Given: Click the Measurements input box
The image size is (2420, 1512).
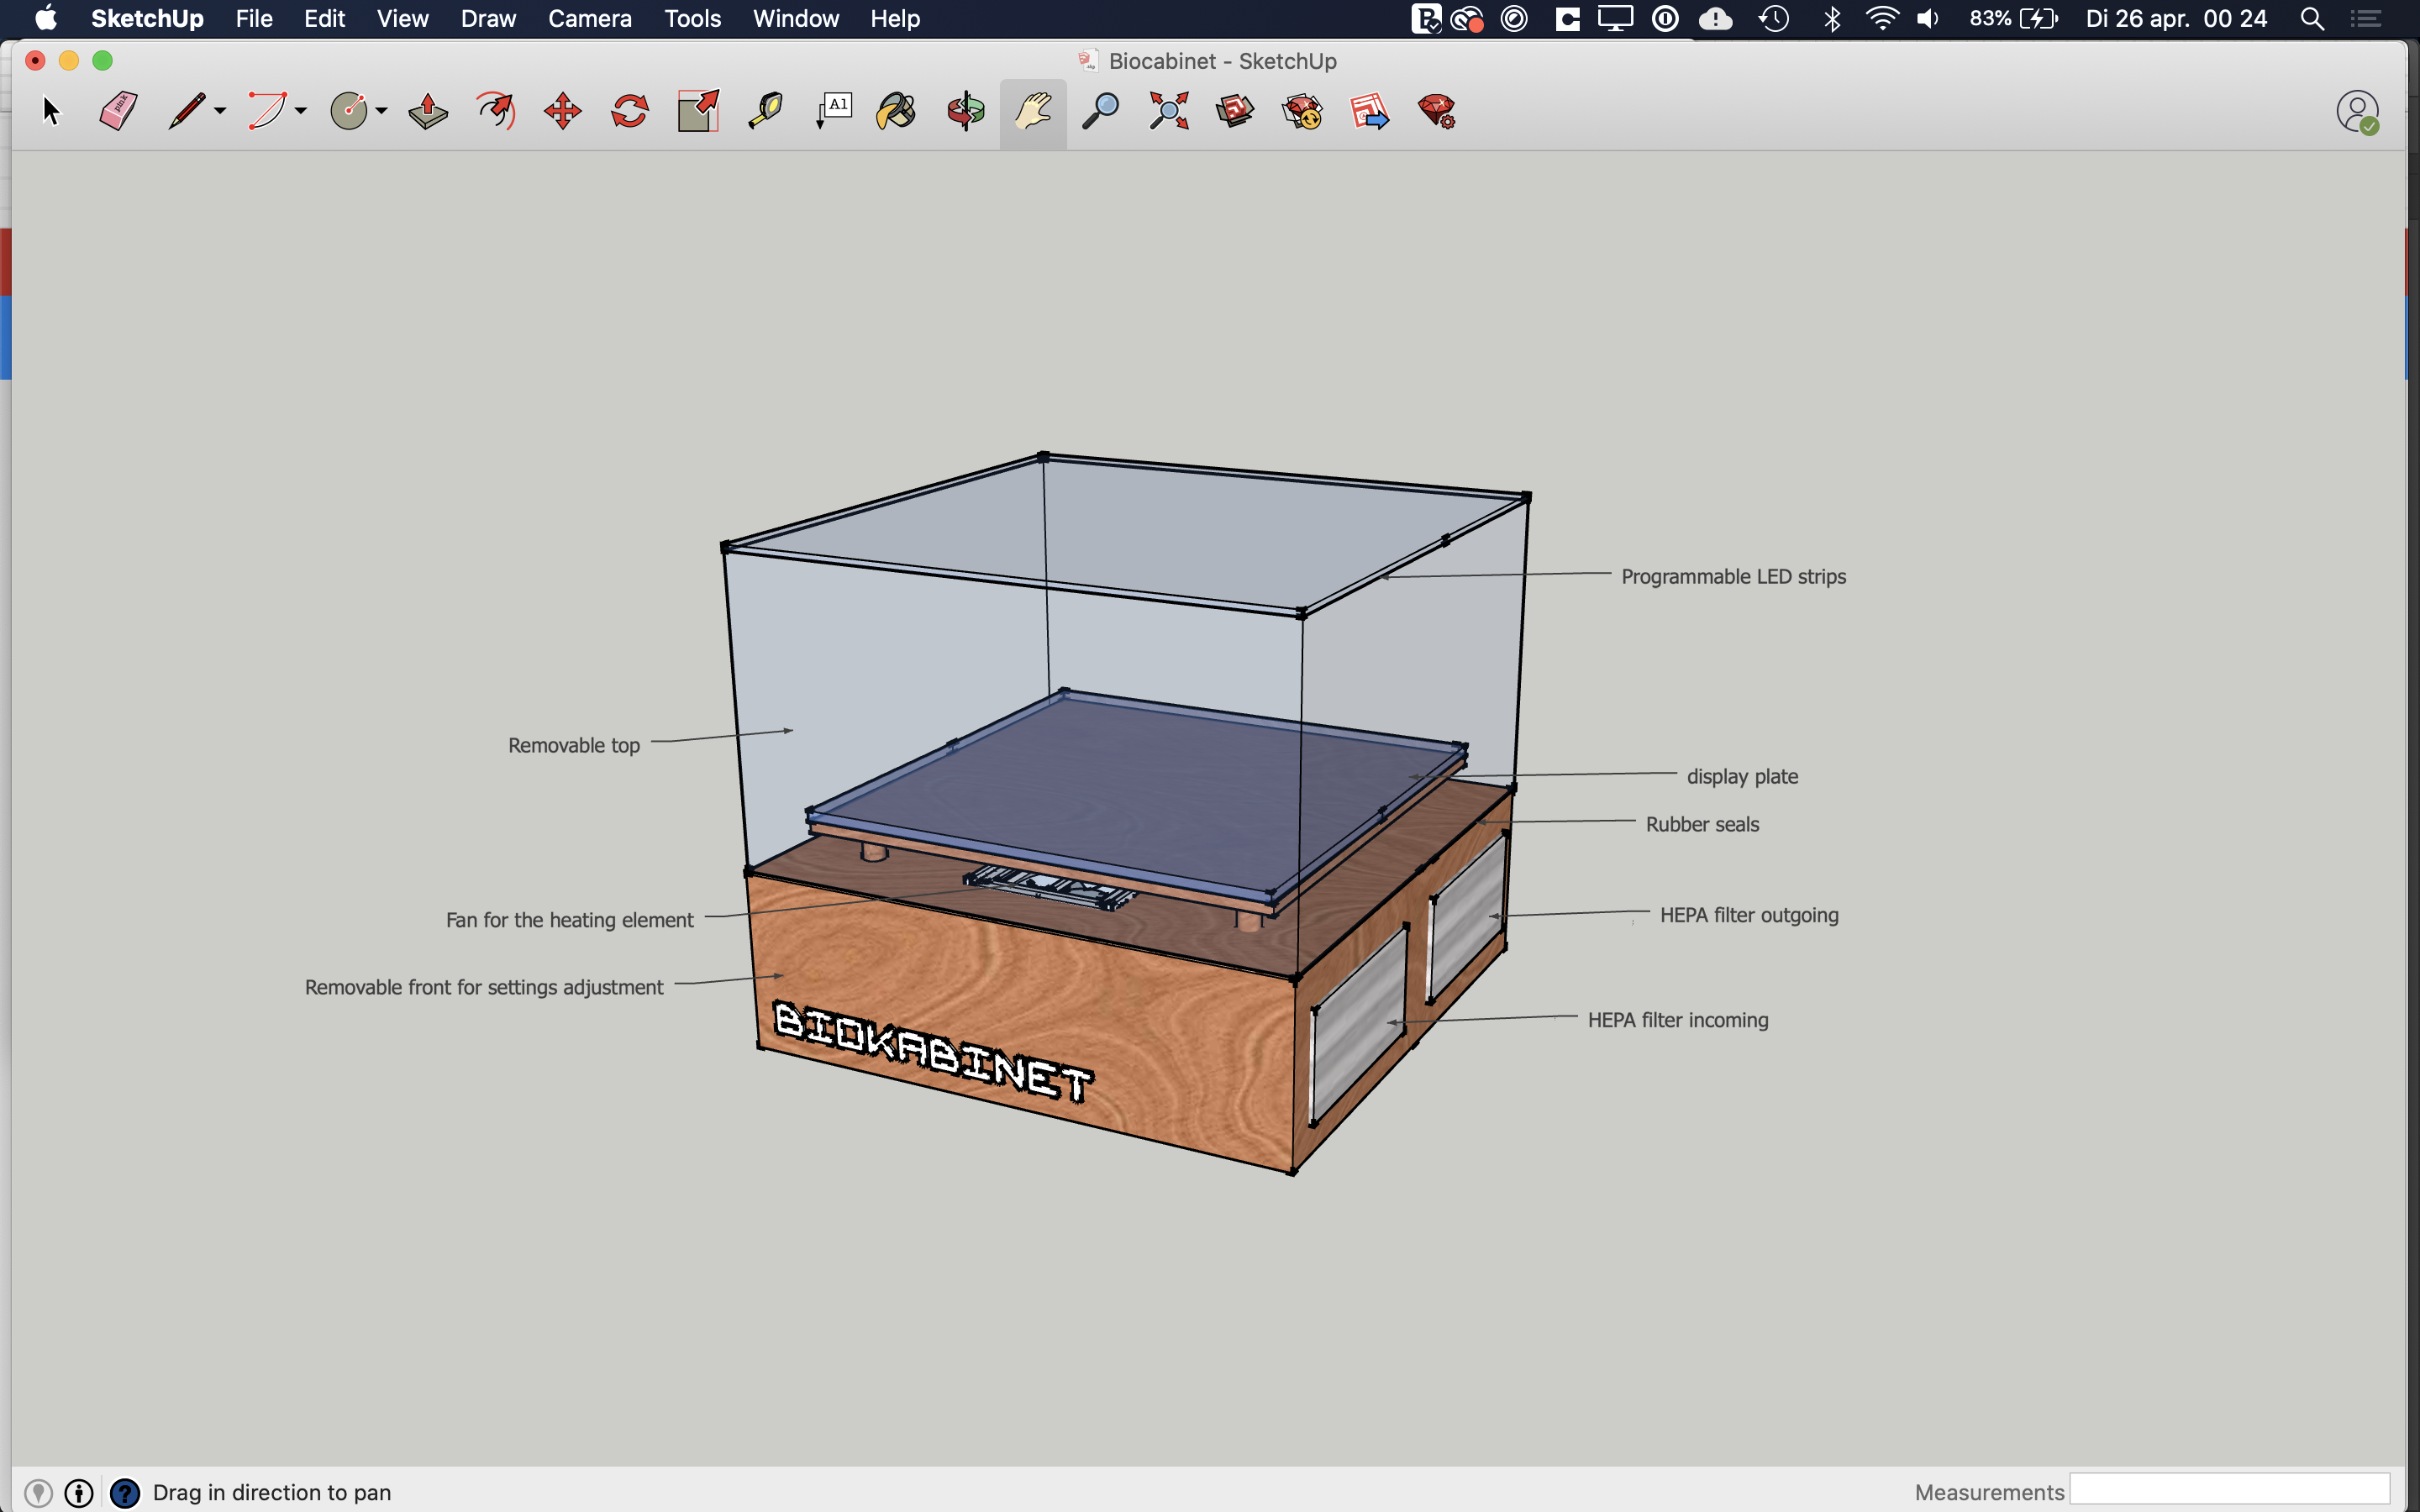Looking at the screenshot, I should (2229, 1490).
